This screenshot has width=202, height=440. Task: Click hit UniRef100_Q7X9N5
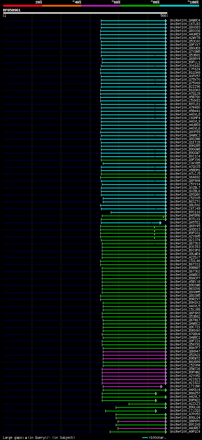pyautogui.click(x=185, y=52)
